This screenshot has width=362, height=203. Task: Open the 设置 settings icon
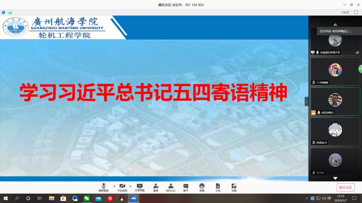point(234,187)
